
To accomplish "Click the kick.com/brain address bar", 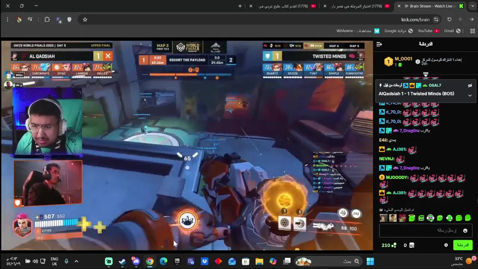I will point(415,19).
